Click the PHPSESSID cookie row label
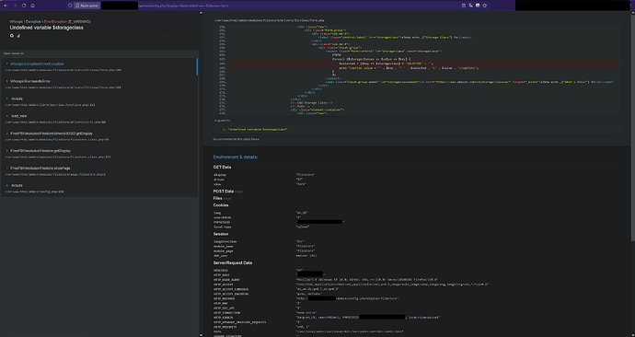The width and height of the screenshot is (635, 337). [x=223, y=222]
